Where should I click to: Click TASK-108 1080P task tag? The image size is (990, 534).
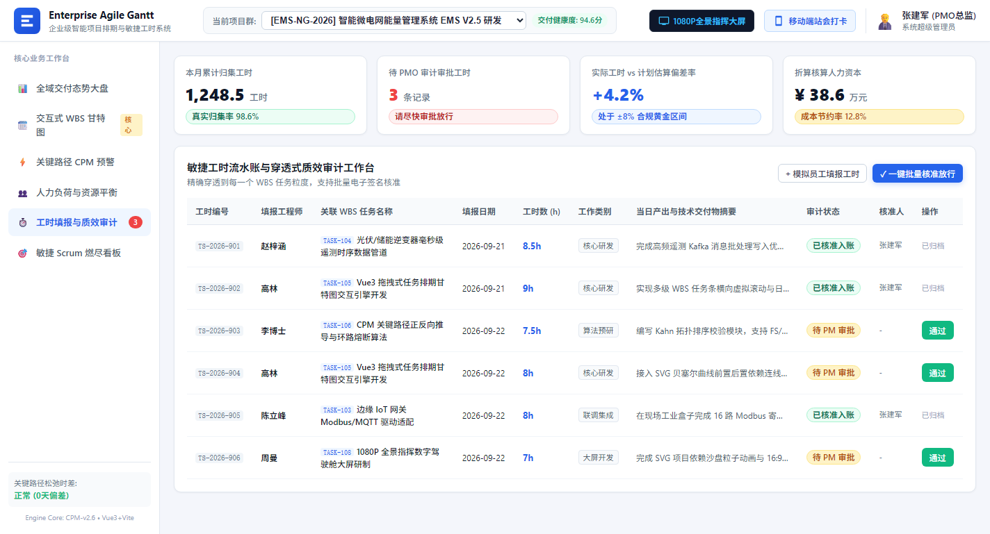[337, 452]
